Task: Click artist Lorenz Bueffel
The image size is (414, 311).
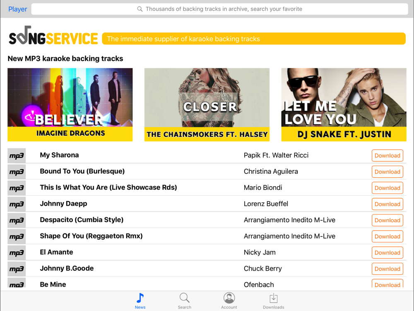Action: coord(266,204)
